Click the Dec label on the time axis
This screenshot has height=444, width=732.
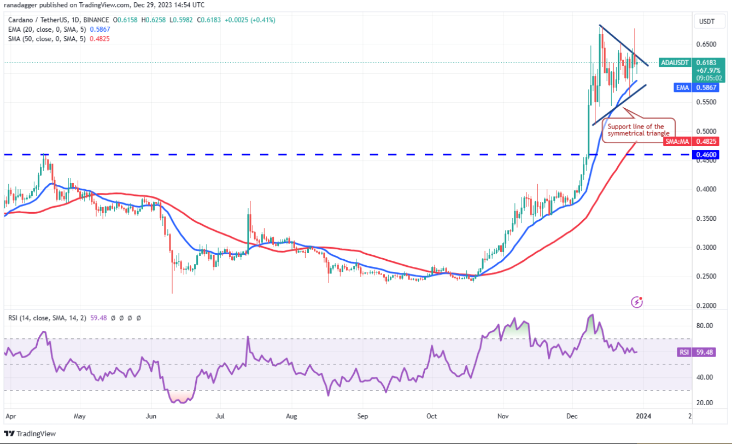point(572,416)
